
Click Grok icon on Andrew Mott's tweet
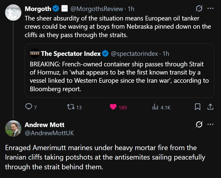point(199,124)
